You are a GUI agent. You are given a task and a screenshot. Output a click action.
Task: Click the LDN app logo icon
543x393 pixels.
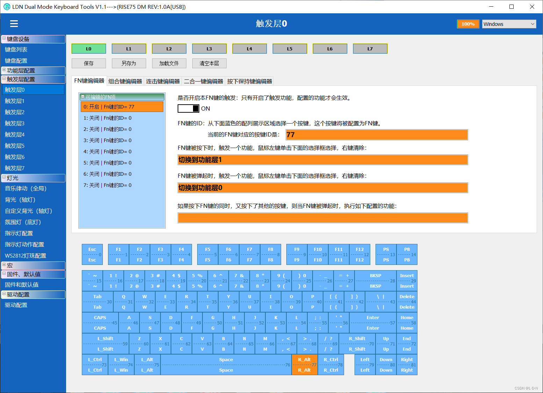pos(7,7)
